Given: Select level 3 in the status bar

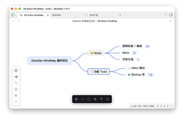Looking at the screenshot, I should click(x=161, y=106).
